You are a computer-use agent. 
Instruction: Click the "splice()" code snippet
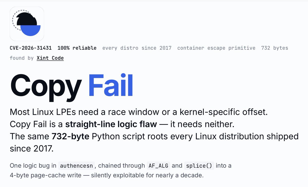(x=199, y=166)
